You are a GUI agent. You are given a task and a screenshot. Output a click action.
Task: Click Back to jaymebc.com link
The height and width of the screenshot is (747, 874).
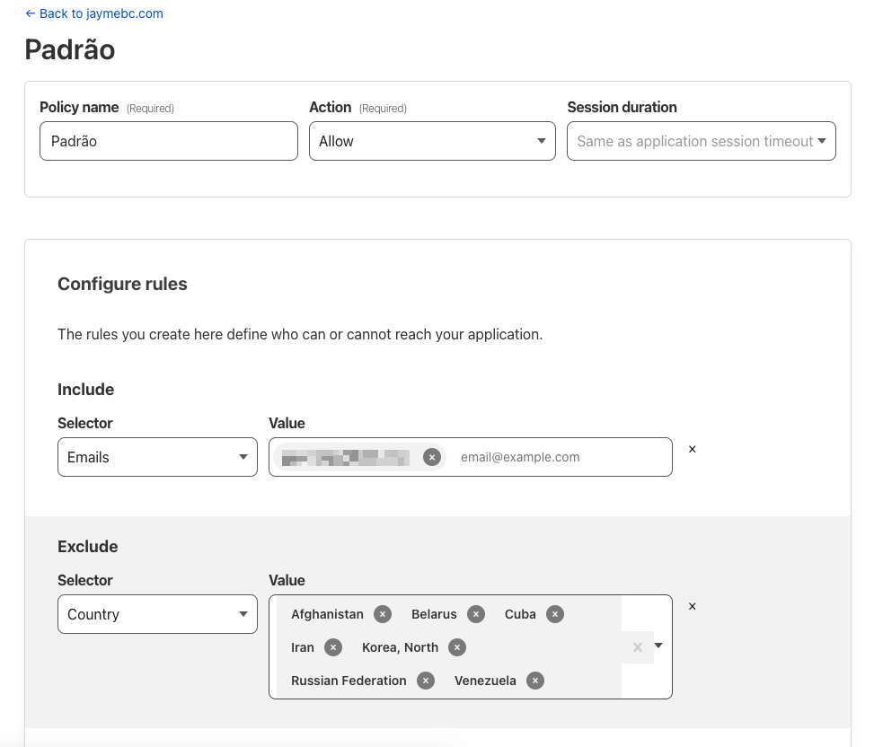pyautogui.click(x=94, y=13)
